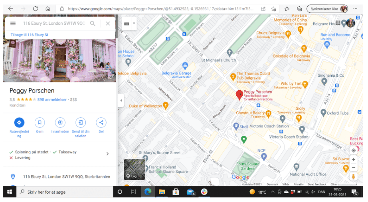Click the browser address bar URL
The image size is (368, 202).
coord(160,9)
